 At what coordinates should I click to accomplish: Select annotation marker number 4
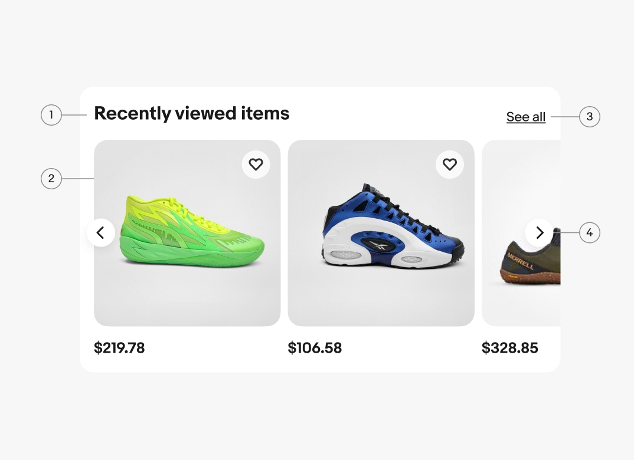[589, 233]
